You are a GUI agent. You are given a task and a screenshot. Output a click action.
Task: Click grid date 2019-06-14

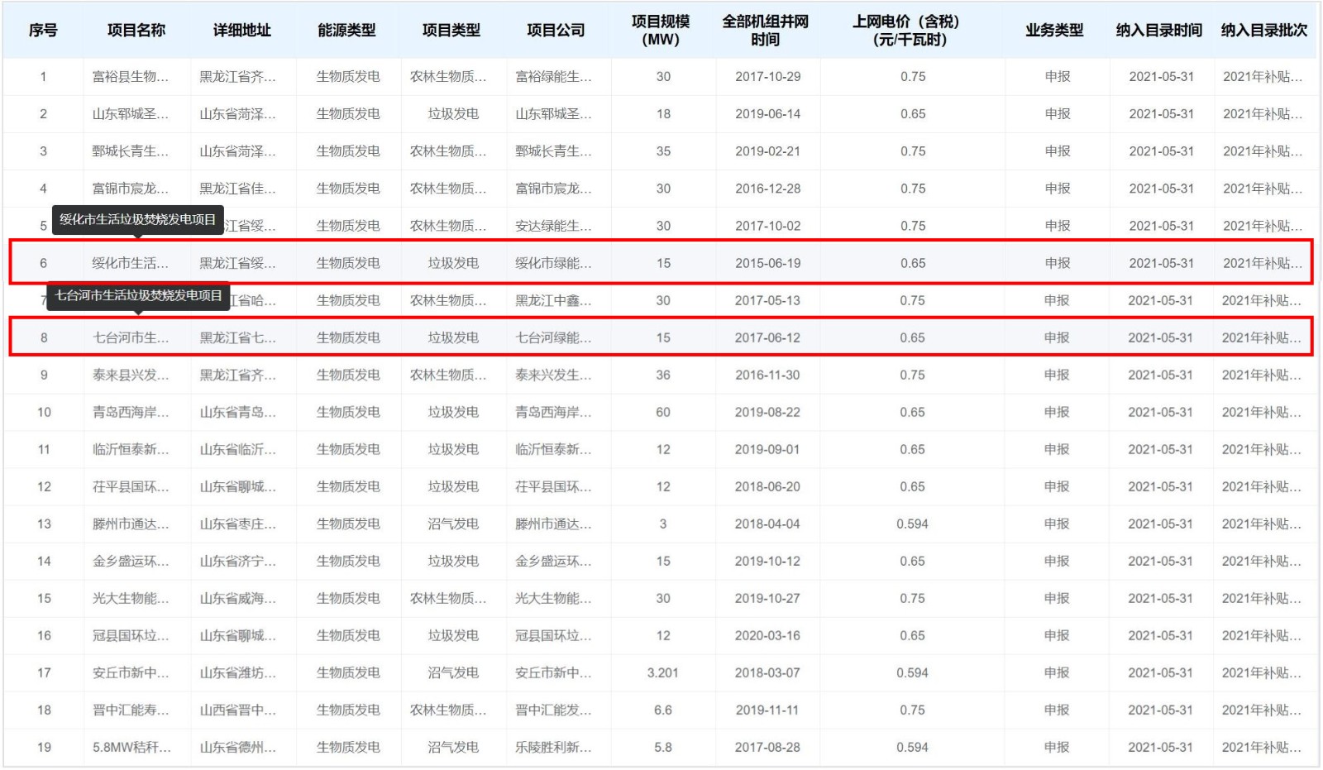(x=768, y=114)
